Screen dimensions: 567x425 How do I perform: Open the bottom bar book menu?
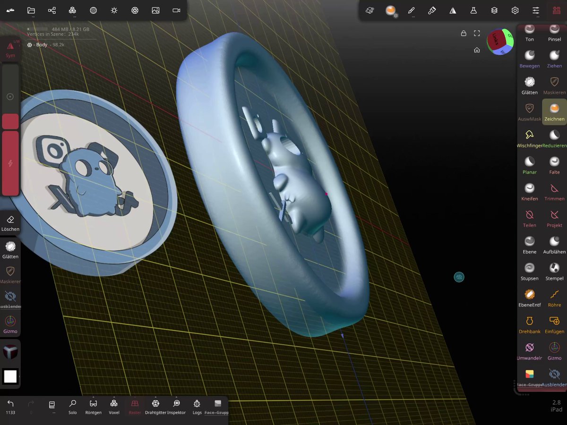coord(52,407)
